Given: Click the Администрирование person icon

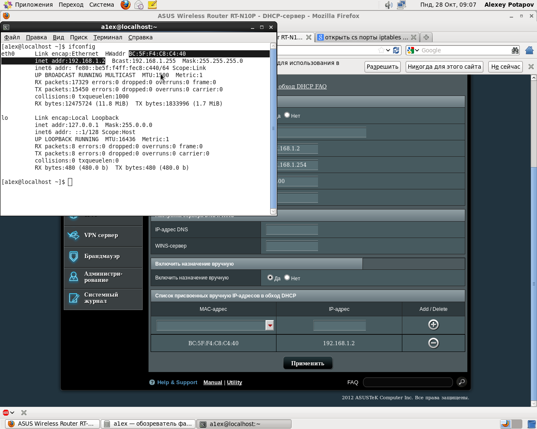Looking at the screenshot, I should pos(73,277).
